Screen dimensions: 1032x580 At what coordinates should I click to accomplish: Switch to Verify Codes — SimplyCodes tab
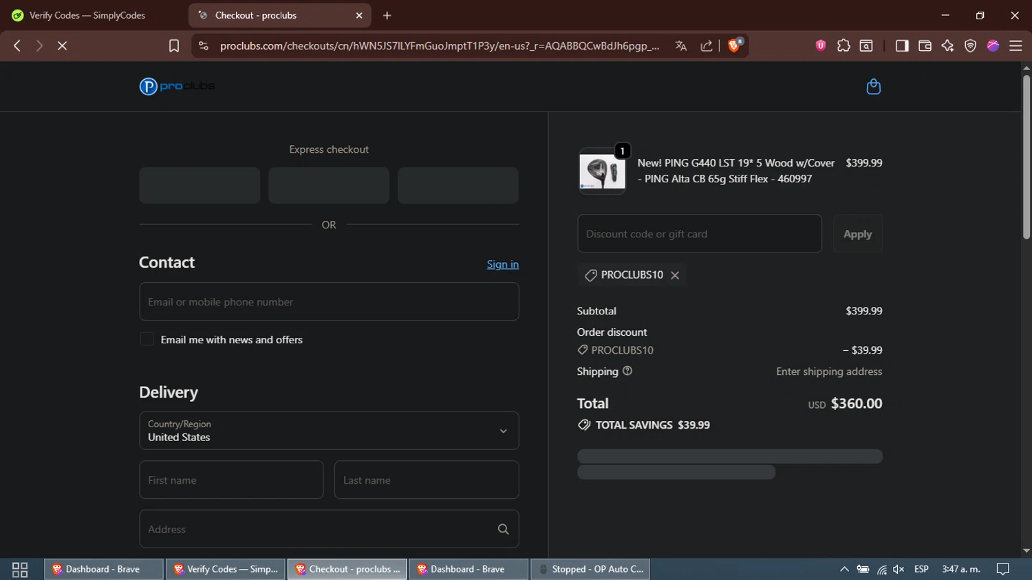87,15
